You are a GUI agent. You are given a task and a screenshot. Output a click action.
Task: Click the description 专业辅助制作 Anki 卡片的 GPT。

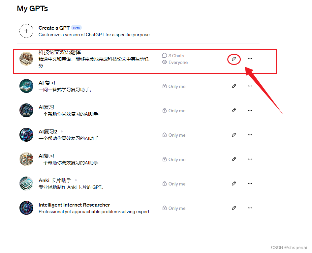coord(71,187)
